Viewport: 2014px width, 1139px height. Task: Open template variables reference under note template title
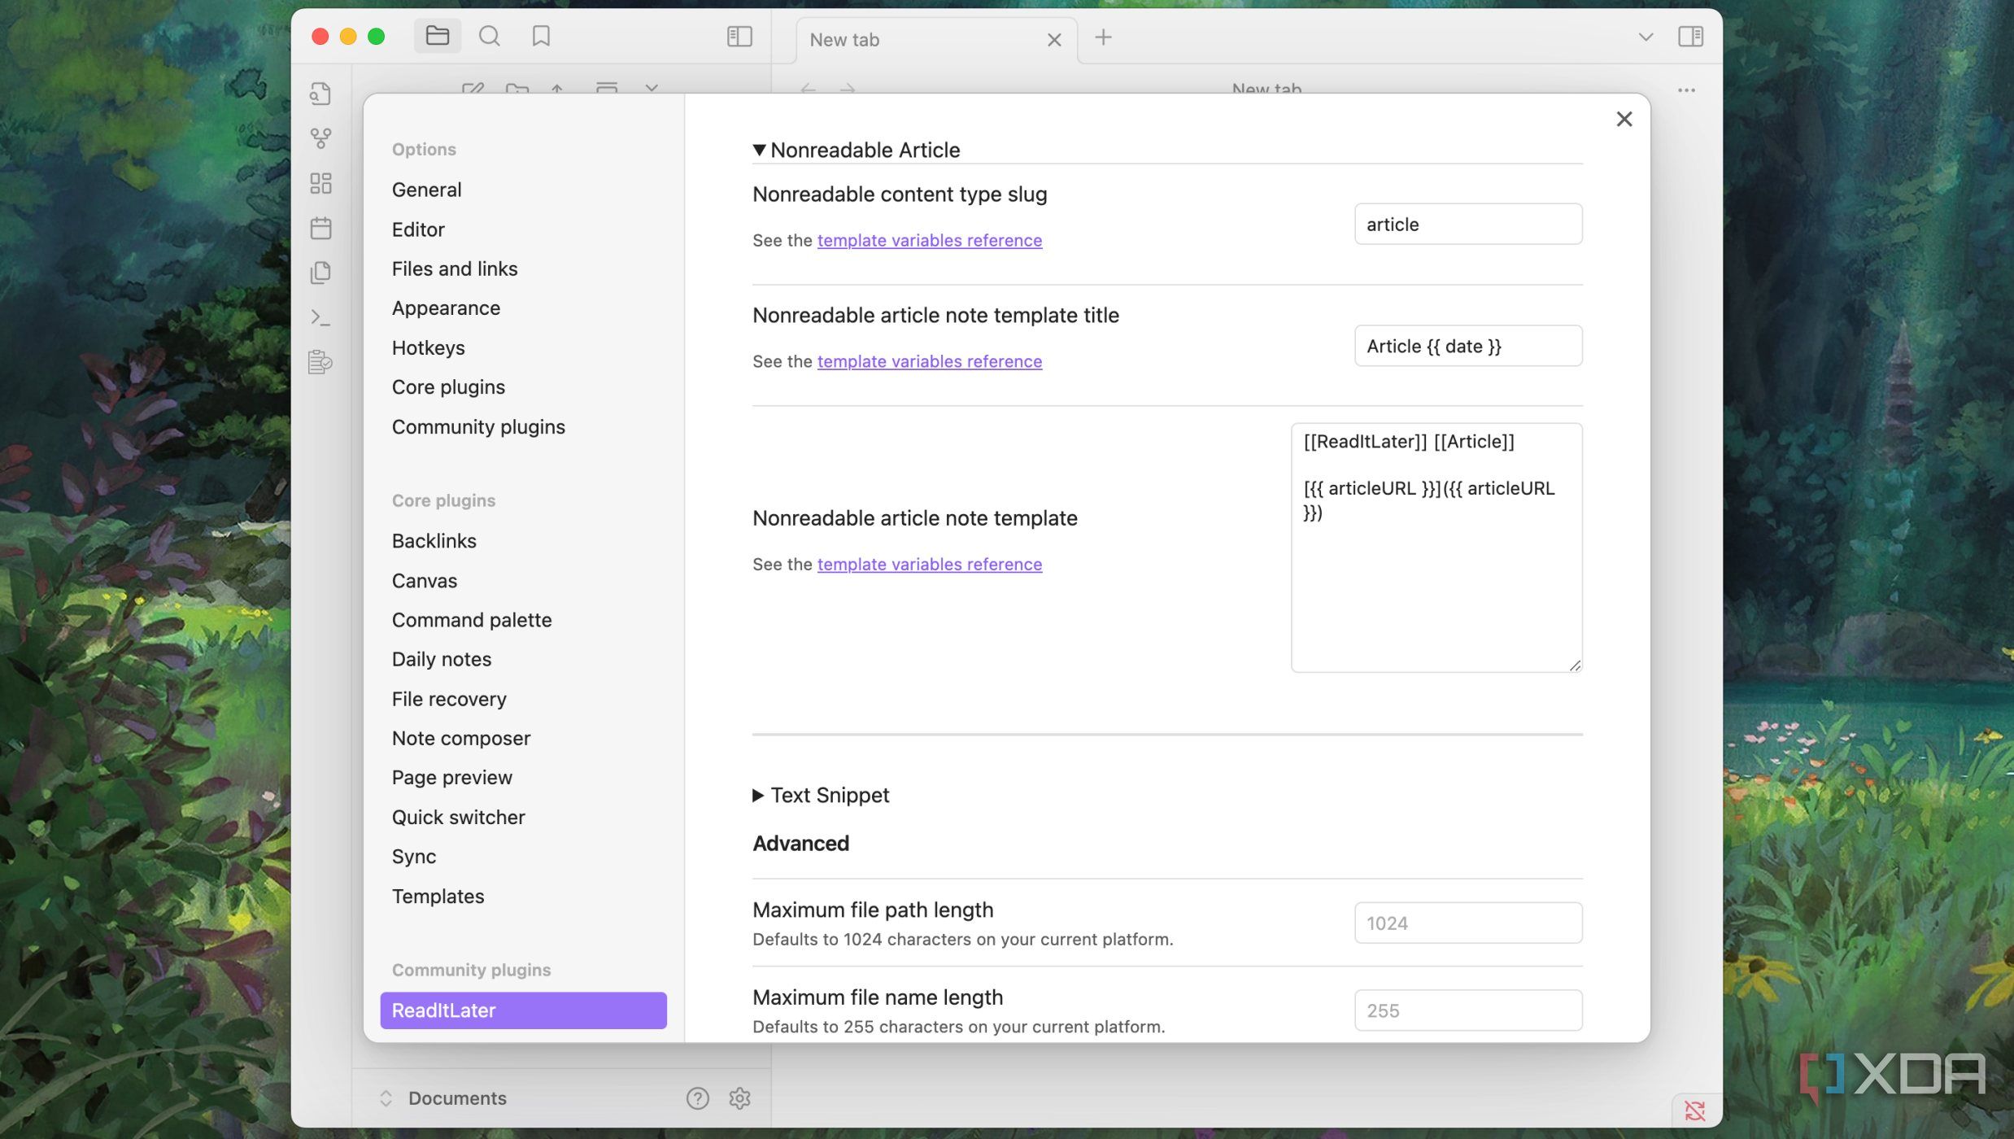click(x=929, y=361)
